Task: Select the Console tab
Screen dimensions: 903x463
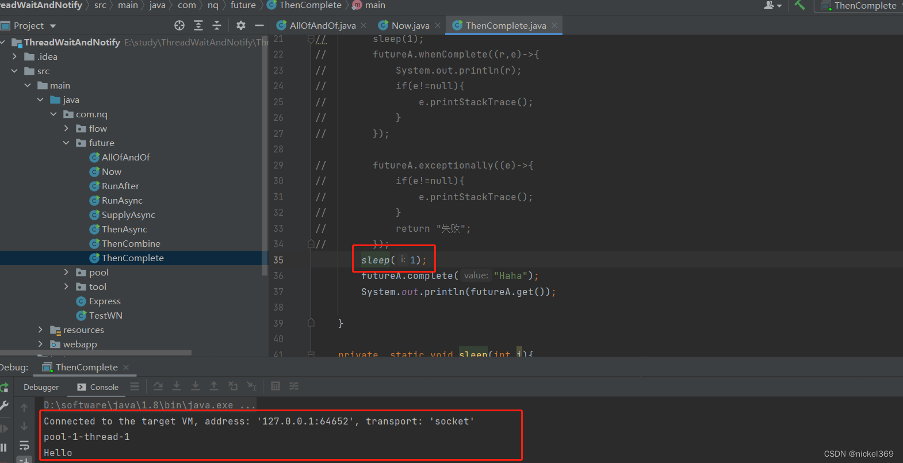Action: [98, 387]
